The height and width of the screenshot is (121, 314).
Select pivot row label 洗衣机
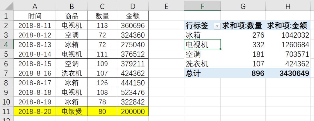[x=202, y=64]
